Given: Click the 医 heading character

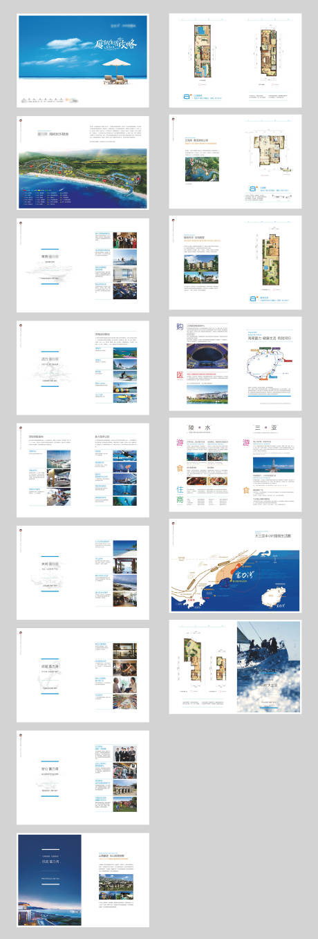Looking at the screenshot, I should pos(180,376).
